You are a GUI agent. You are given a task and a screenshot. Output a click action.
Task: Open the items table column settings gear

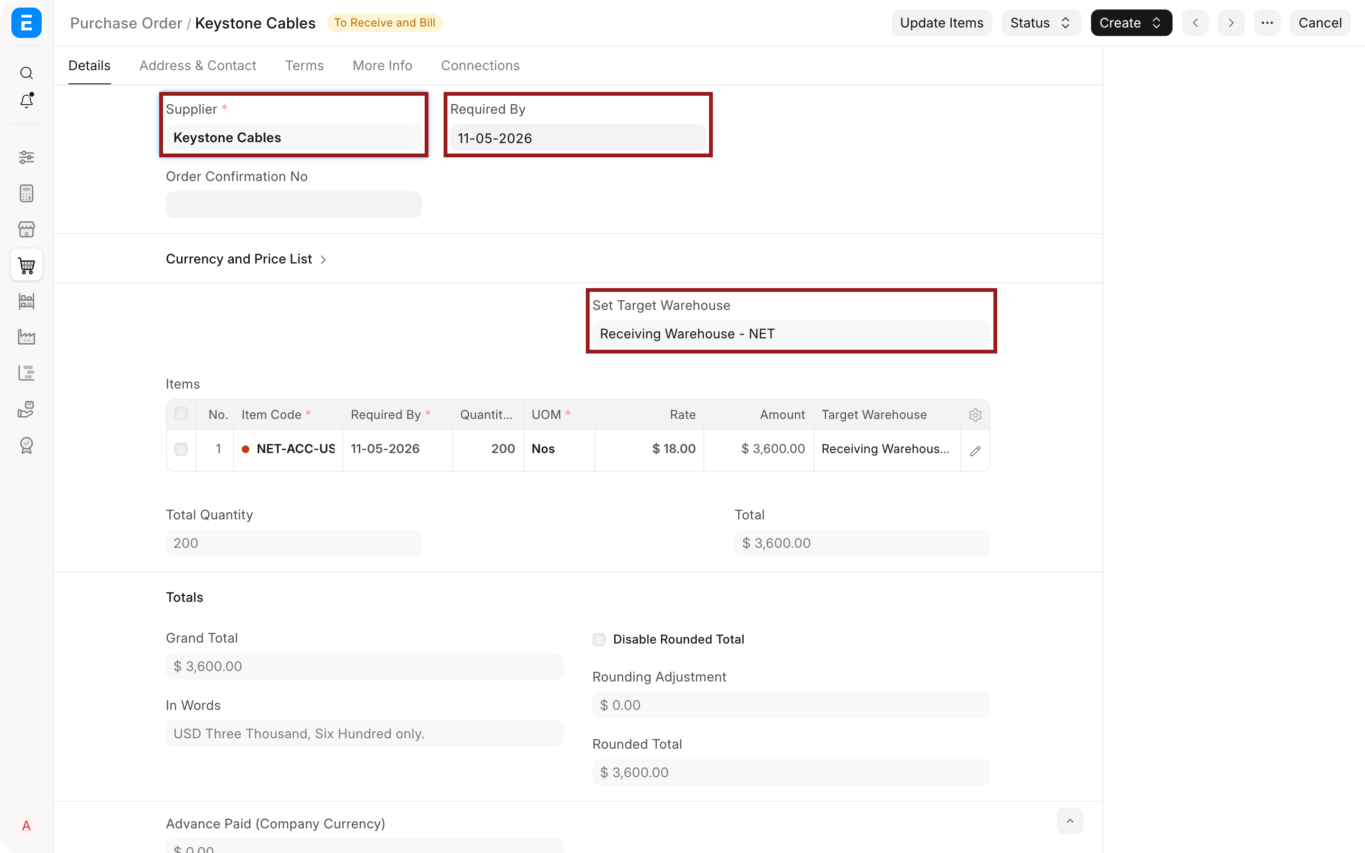point(975,415)
